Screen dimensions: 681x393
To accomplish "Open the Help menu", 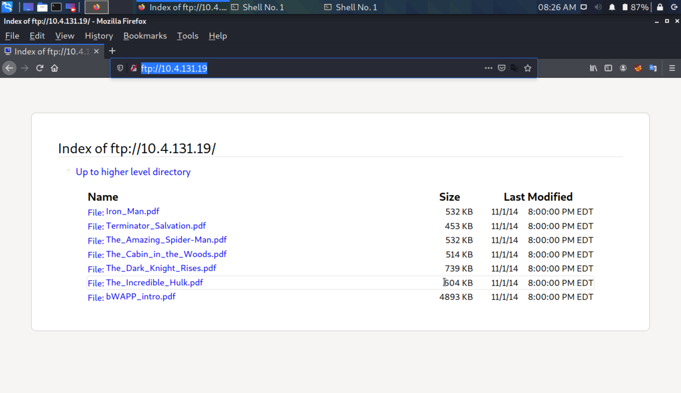I will pos(218,36).
